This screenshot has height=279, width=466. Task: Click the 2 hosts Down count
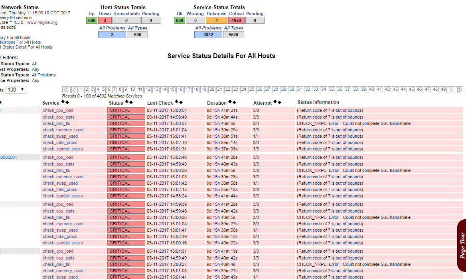click(105, 20)
